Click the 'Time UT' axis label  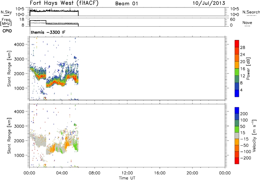click(127, 178)
